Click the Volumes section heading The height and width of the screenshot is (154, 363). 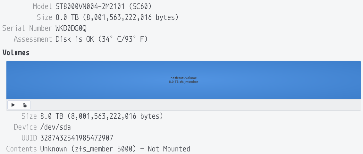point(16,53)
